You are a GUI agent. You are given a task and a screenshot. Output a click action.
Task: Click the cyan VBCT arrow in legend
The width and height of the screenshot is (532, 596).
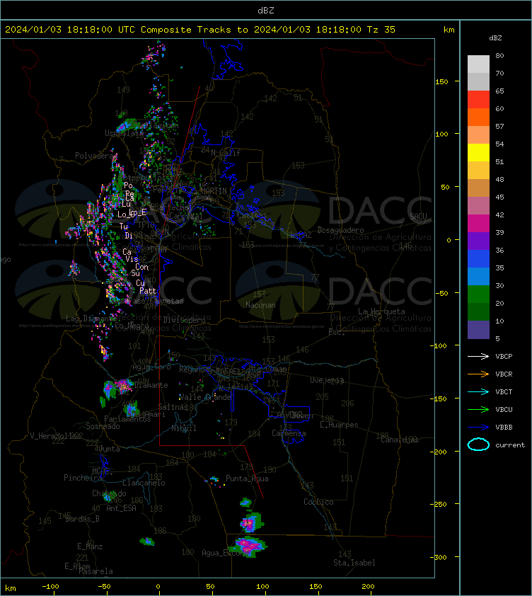coord(478,391)
